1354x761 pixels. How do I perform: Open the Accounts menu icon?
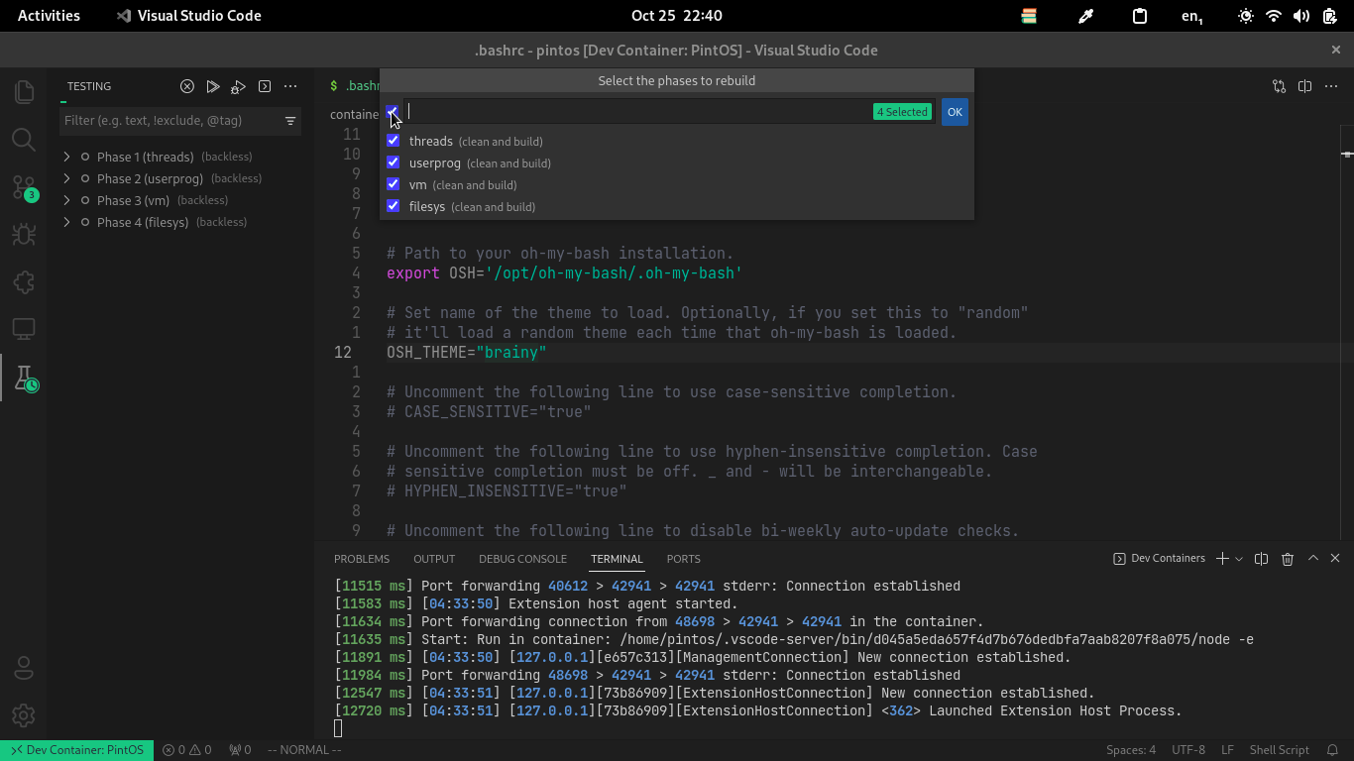[24, 668]
